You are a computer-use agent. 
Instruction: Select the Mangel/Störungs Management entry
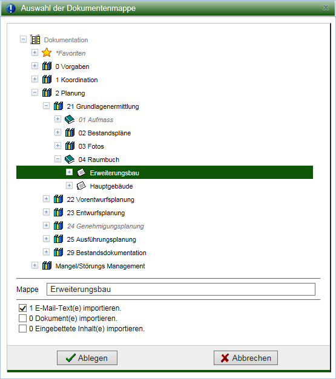(x=100, y=266)
